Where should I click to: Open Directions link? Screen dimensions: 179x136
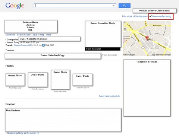tap(10, 35)
